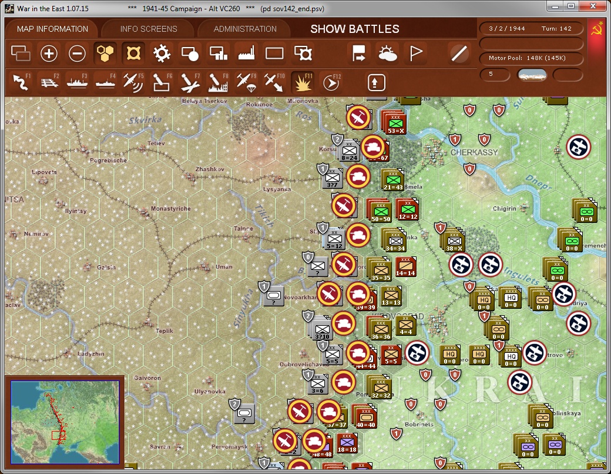Select the 36=36 unit stack
611x474 pixels.
(x=381, y=330)
